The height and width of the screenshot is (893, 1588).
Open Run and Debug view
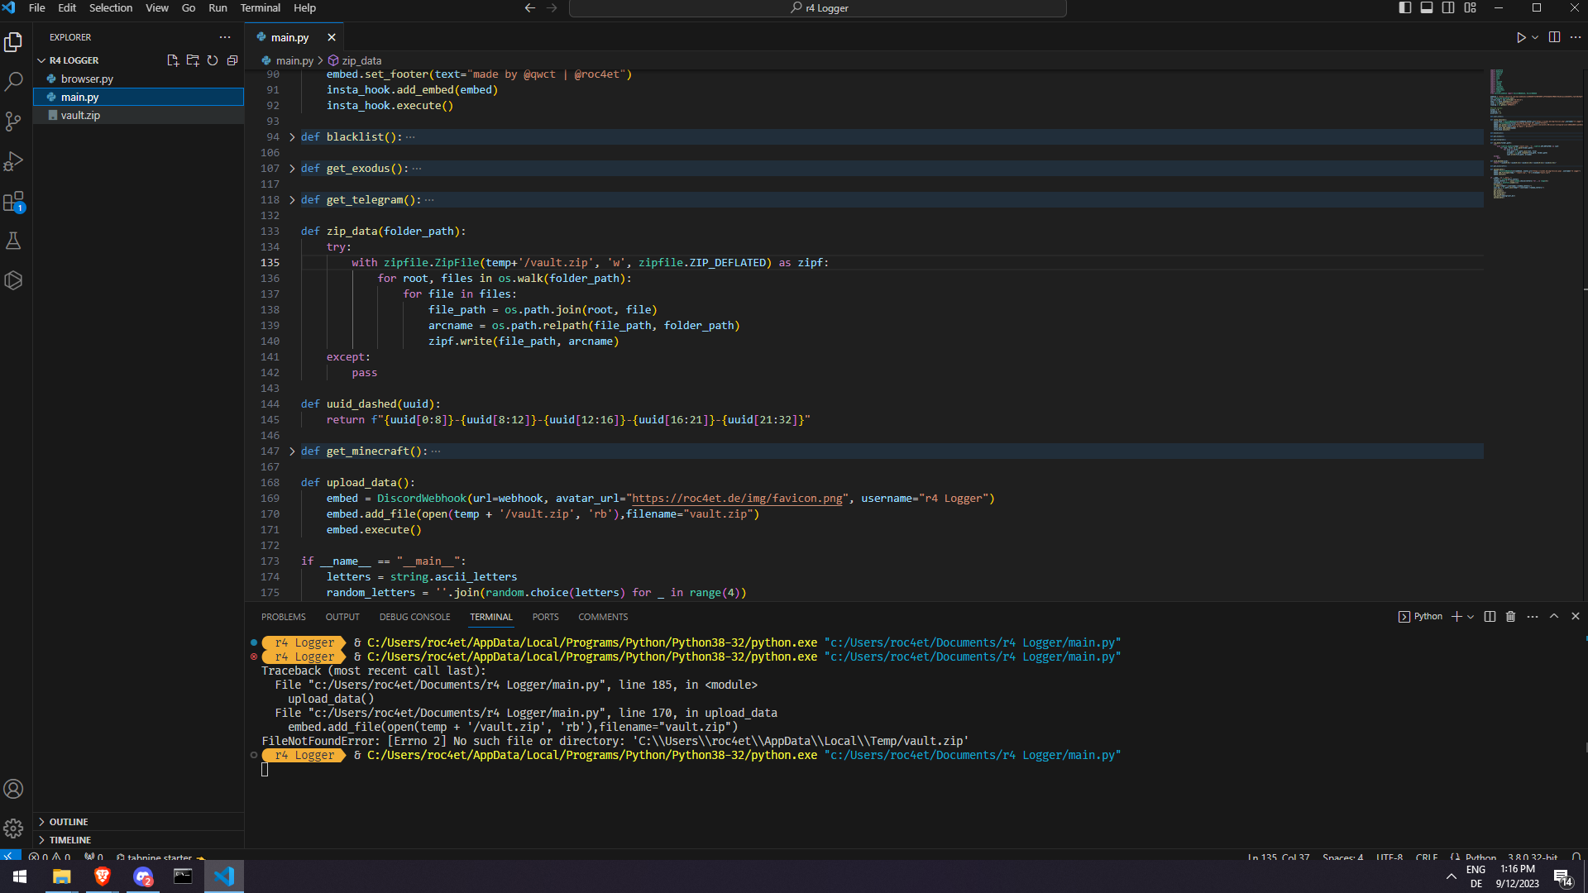coord(13,161)
